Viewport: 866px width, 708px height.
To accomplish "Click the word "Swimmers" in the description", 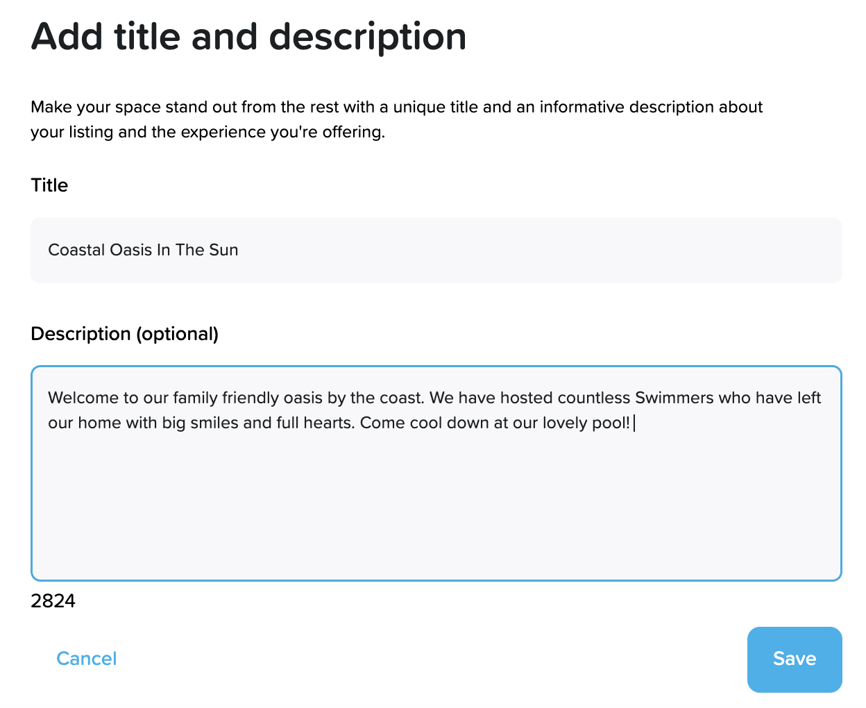I will [674, 398].
